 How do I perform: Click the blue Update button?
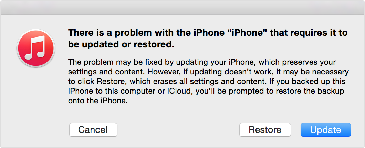(325, 130)
